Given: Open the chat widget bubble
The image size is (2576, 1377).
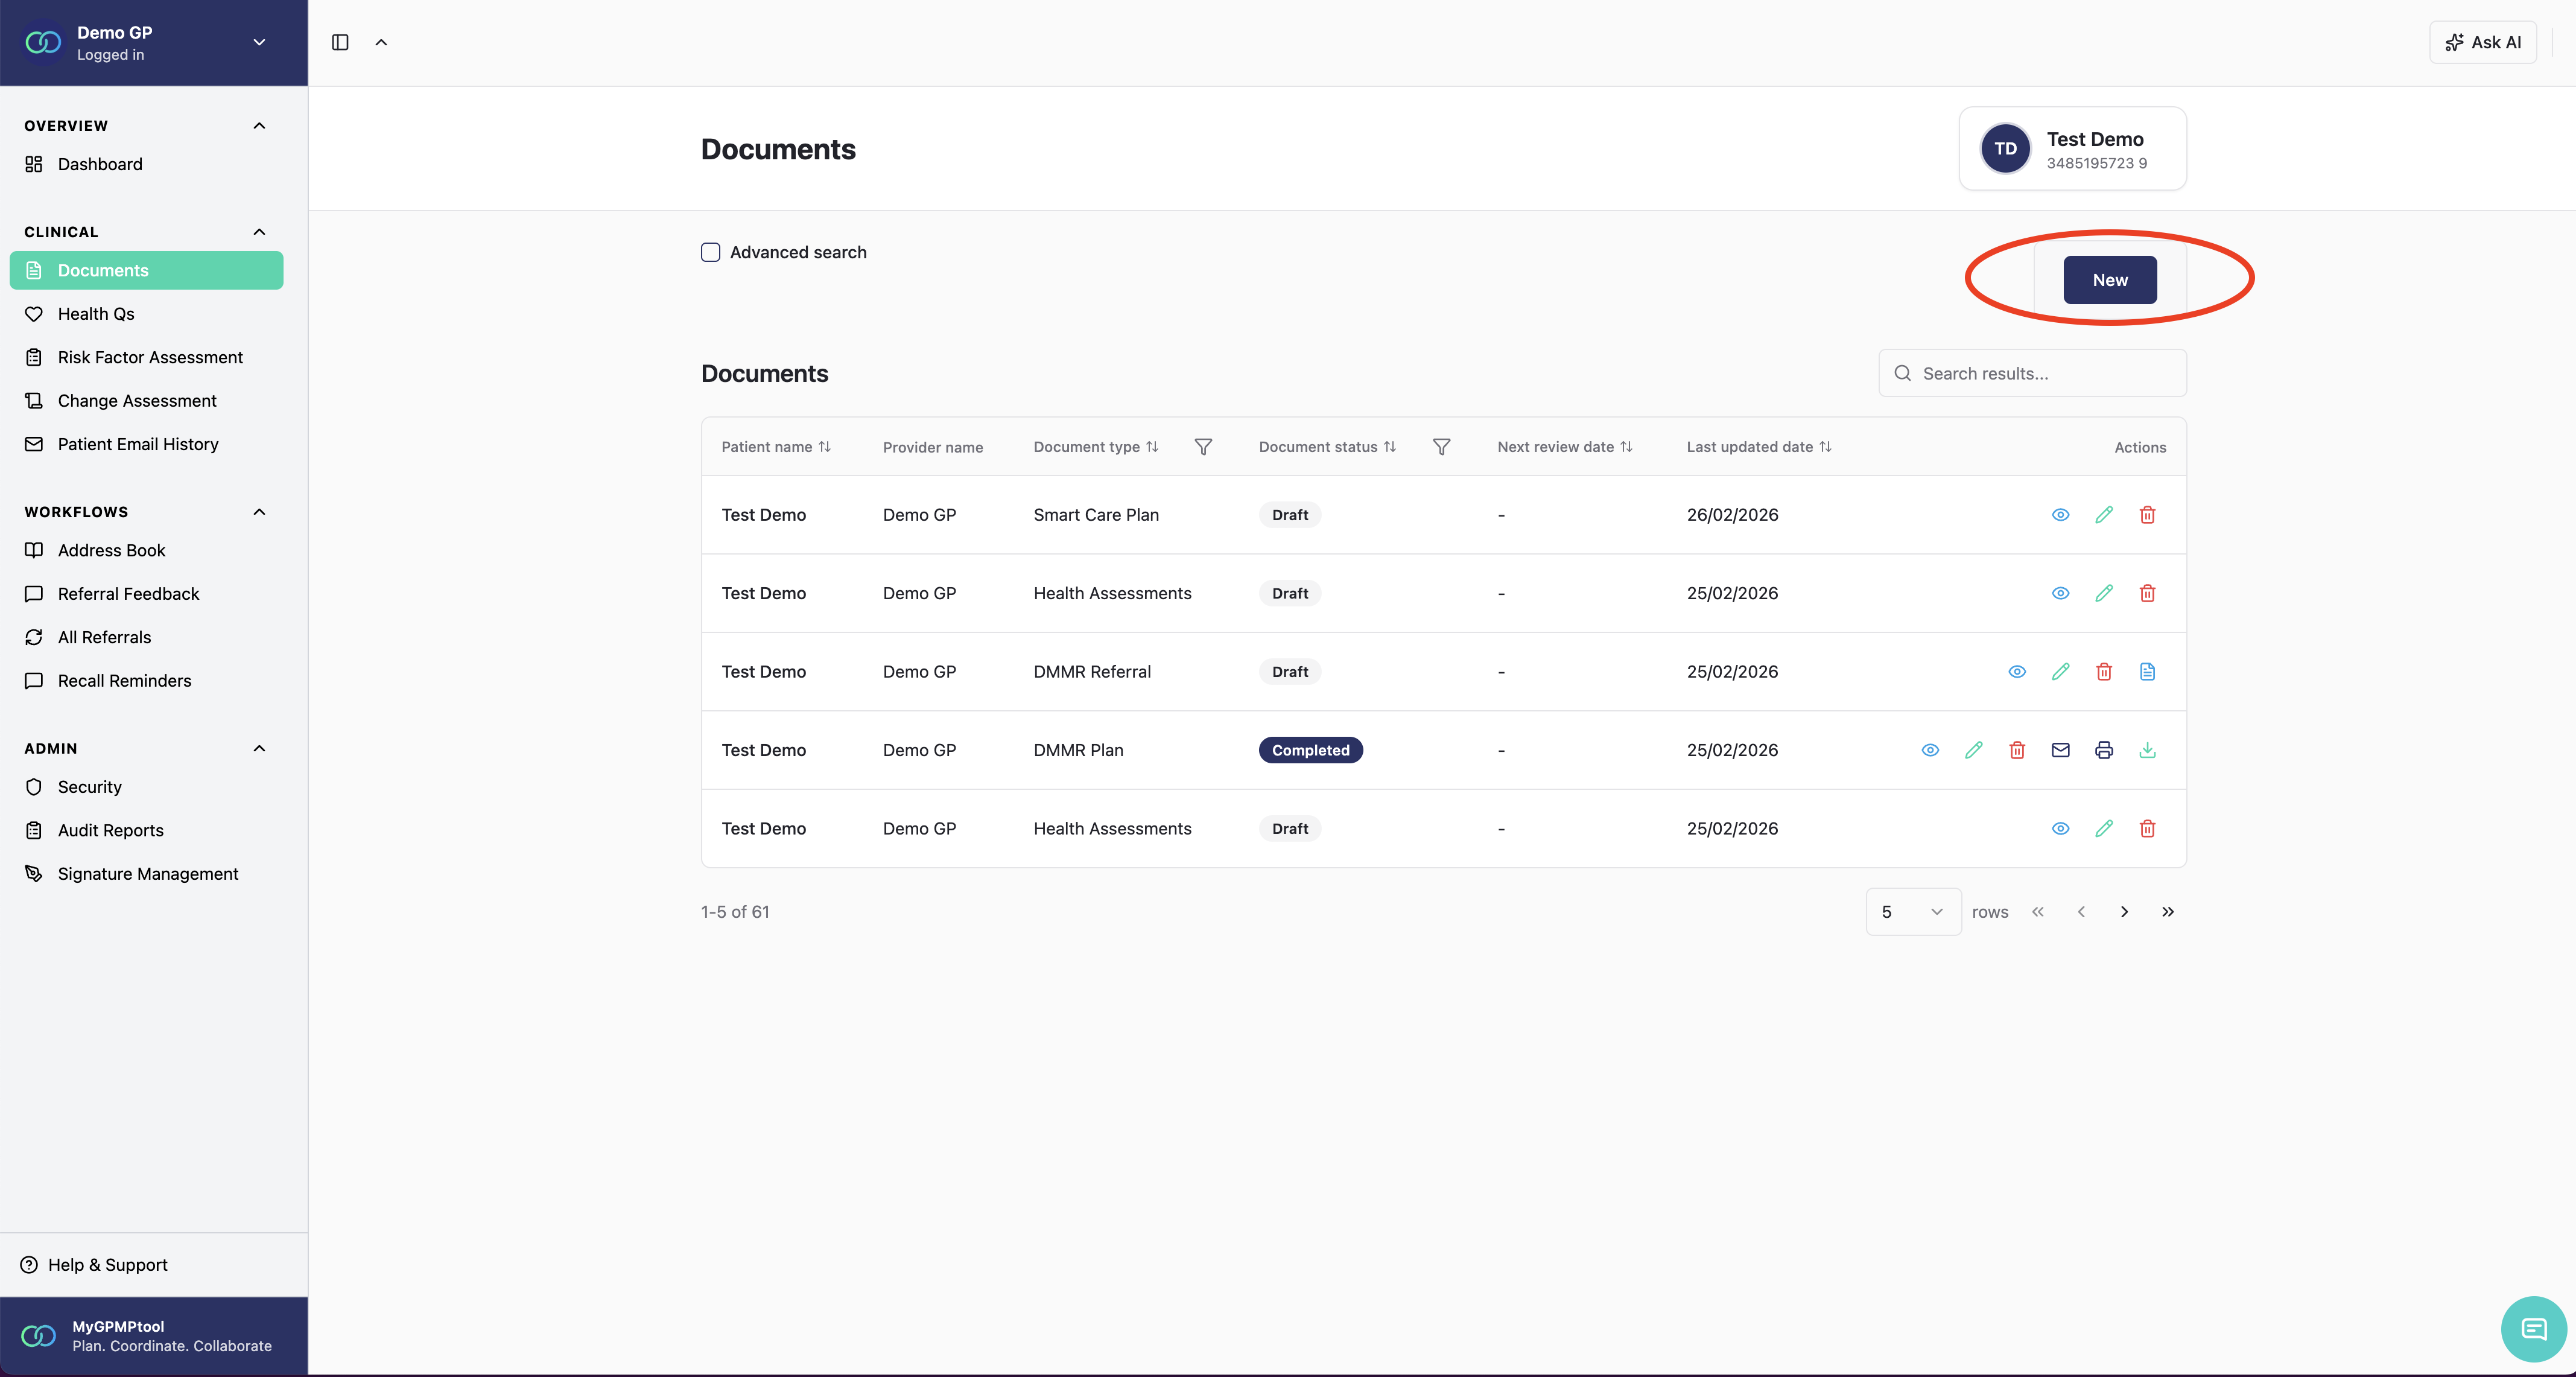Looking at the screenshot, I should click(2533, 1328).
